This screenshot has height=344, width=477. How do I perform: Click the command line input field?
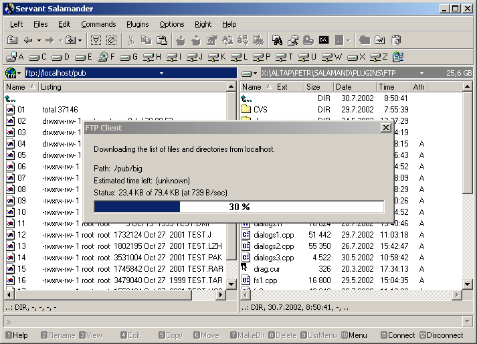pos(233,321)
